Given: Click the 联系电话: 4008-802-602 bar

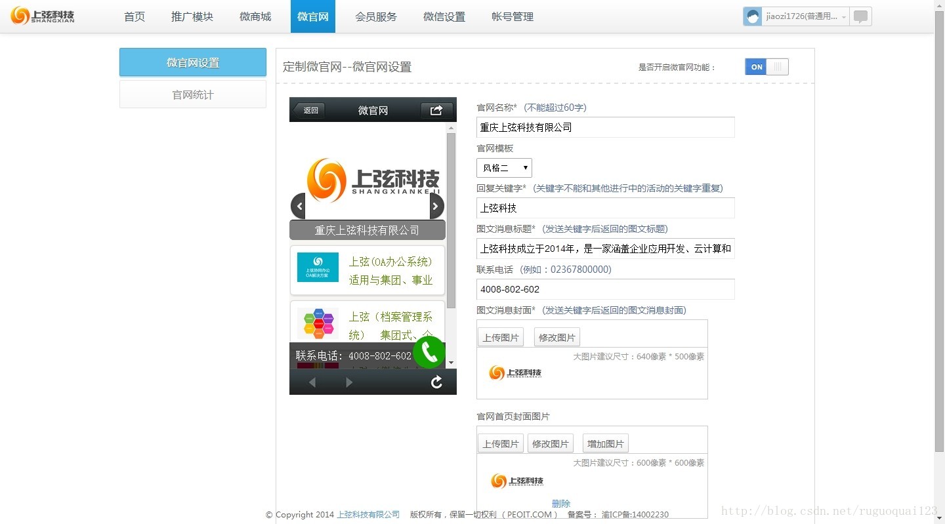Looking at the screenshot, I should pyautogui.click(x=354, y=355).
